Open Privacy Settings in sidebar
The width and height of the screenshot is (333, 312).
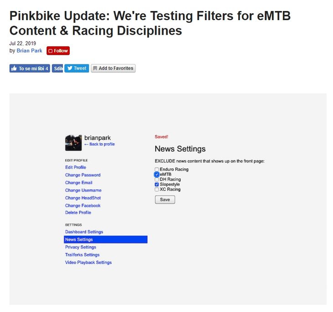[80, 247]
